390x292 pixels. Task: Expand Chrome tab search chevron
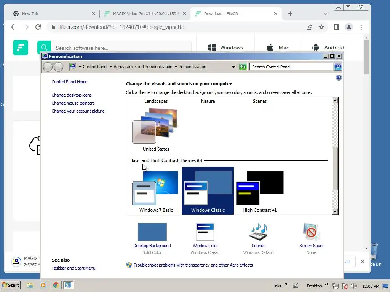[325, 14]
